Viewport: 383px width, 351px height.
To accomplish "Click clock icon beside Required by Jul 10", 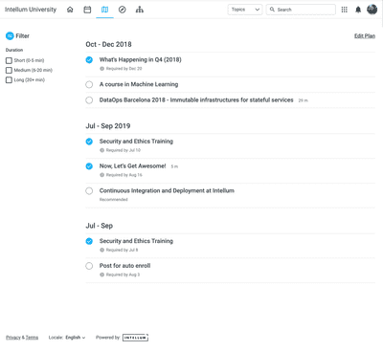I will click(x=102, y=150).
